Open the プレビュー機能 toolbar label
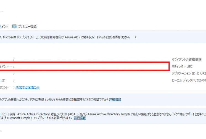 (27, 27)
